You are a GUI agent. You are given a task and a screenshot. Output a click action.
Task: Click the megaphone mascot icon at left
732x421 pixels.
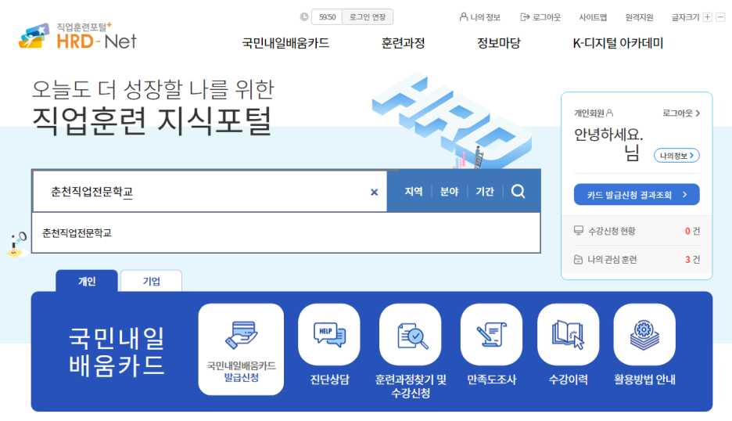(17, 244)
